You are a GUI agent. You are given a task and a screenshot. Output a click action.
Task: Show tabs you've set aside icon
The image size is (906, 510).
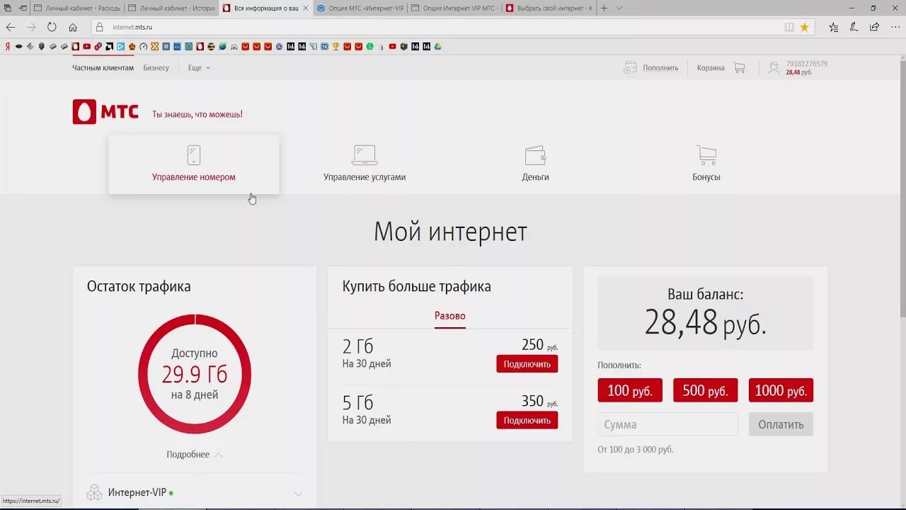pos(7,8)
